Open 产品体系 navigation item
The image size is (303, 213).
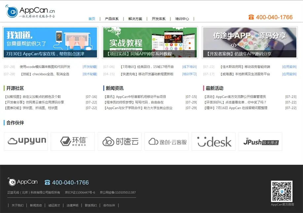point(112,19)
